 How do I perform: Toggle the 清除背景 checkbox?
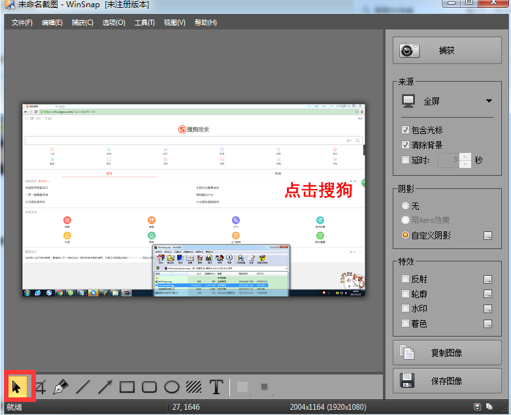point(406,144)
